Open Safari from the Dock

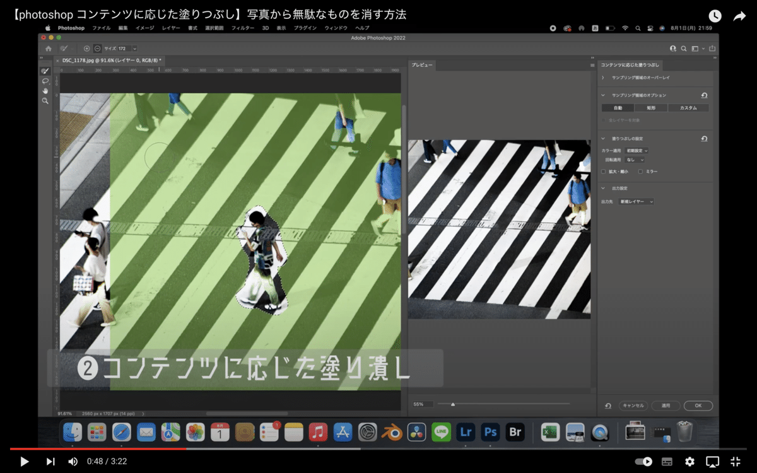click(x=122, y=432)
